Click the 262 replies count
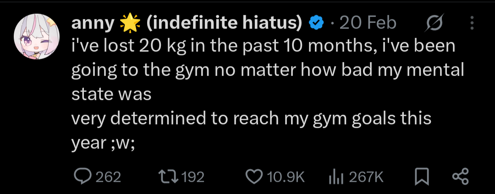Screen dimensions: 495x194 click(x=108, y=177)
